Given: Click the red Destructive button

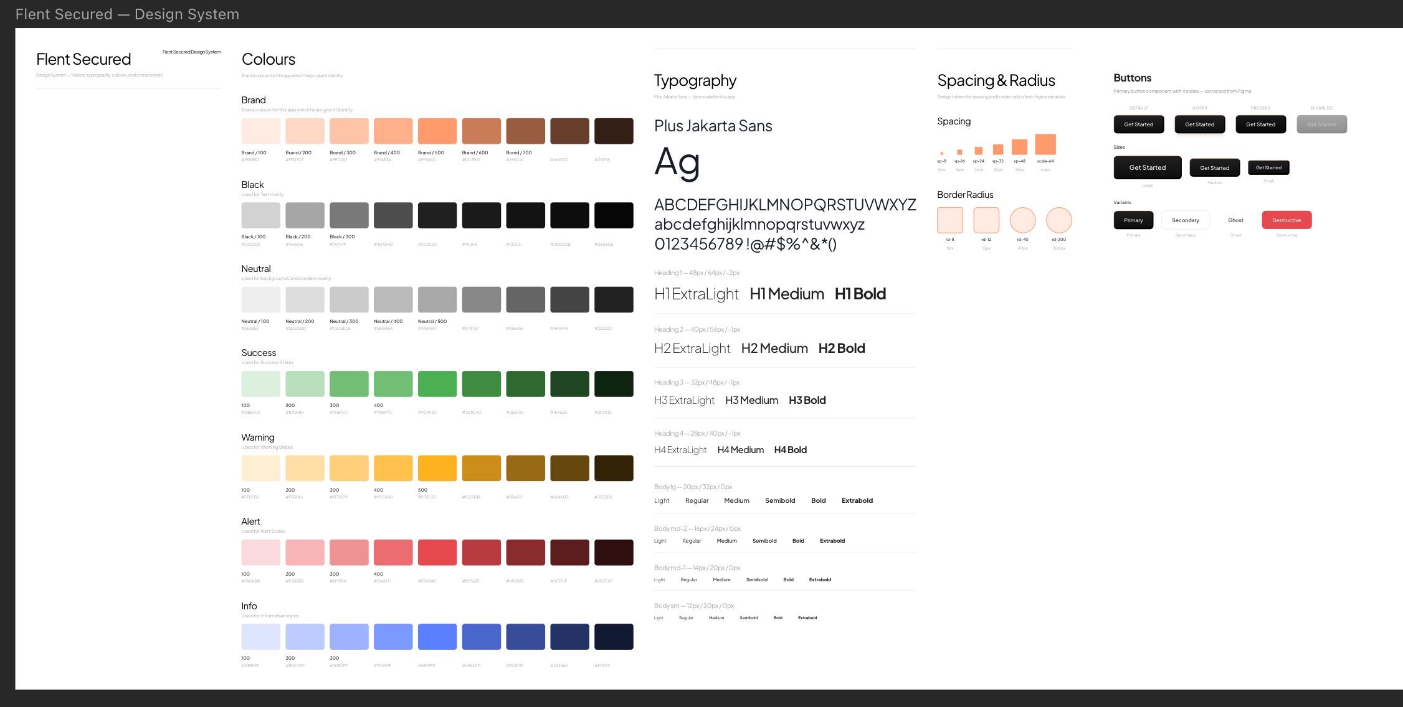Looking at the screenshot, I should pos(1286,220).
